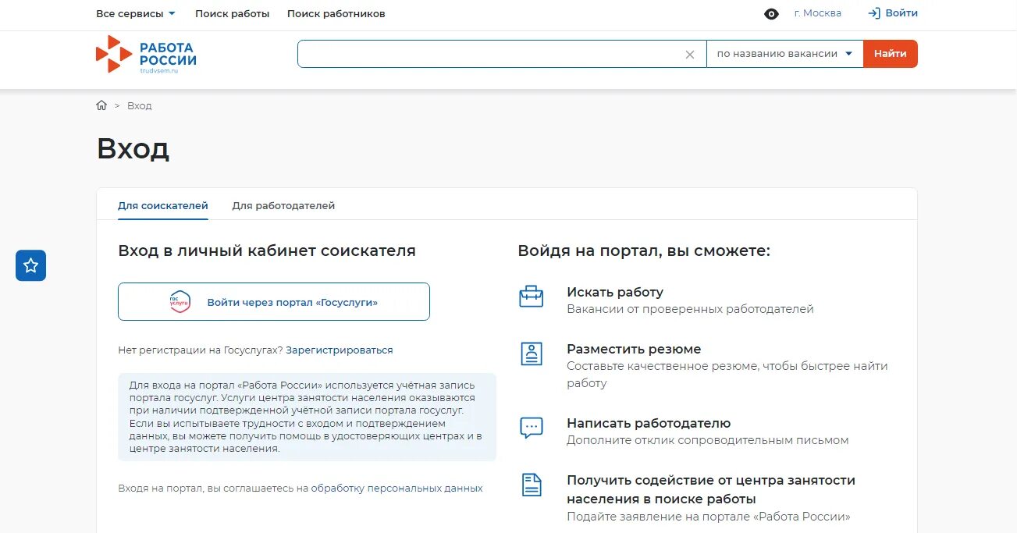Open обработку персональных данных link
Screen dimensions: 1017x533
[x=397, y=489]
